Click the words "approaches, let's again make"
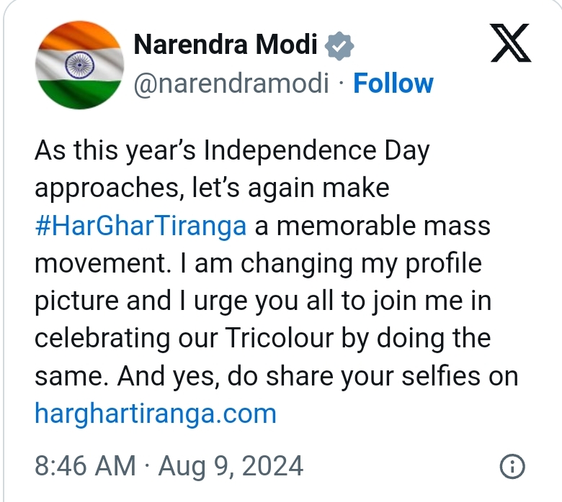Screen dimensions: 562x502 pos(212,188)
